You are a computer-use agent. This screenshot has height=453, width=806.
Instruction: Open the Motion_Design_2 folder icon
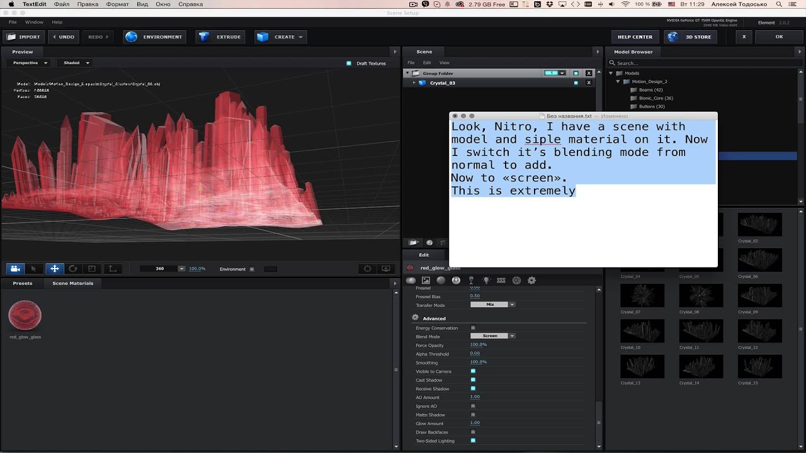[627, 81]
